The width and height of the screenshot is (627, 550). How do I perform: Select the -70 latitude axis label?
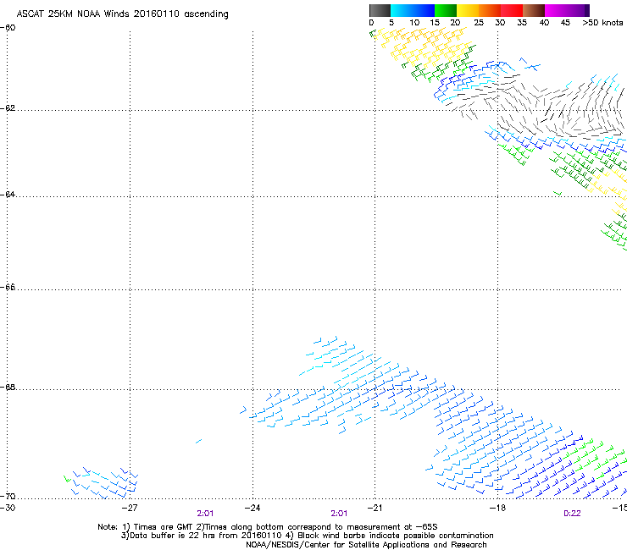8,497
